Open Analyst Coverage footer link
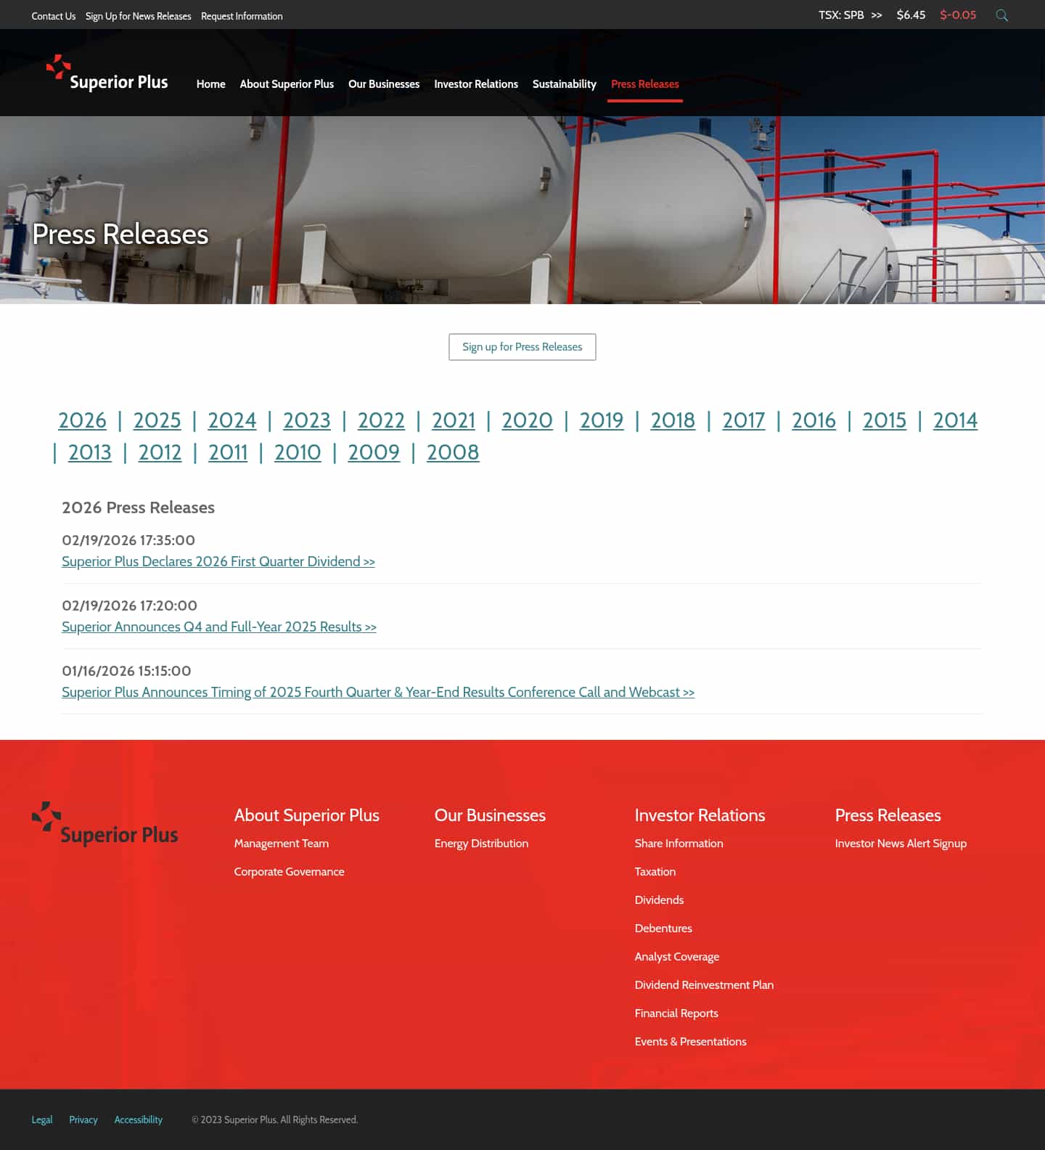 (677, 957)
